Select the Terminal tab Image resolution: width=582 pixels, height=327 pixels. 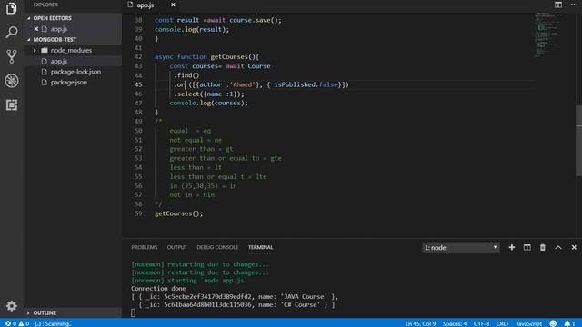261,247
